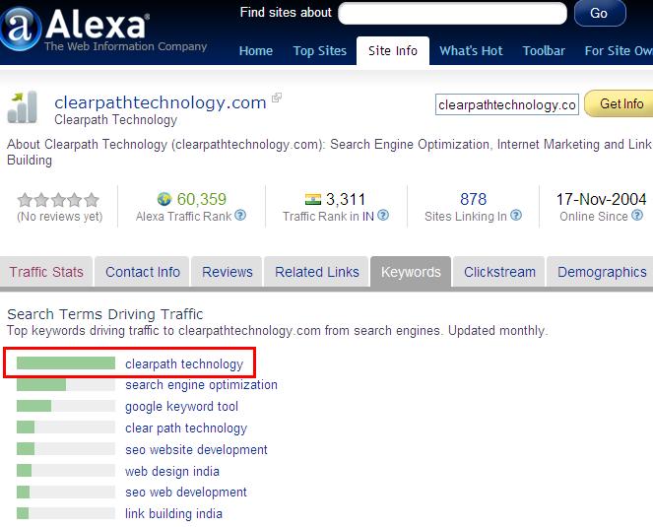Click help icon next to Online Since
This screenshot has width=653, height=527.
pos(637,216)
